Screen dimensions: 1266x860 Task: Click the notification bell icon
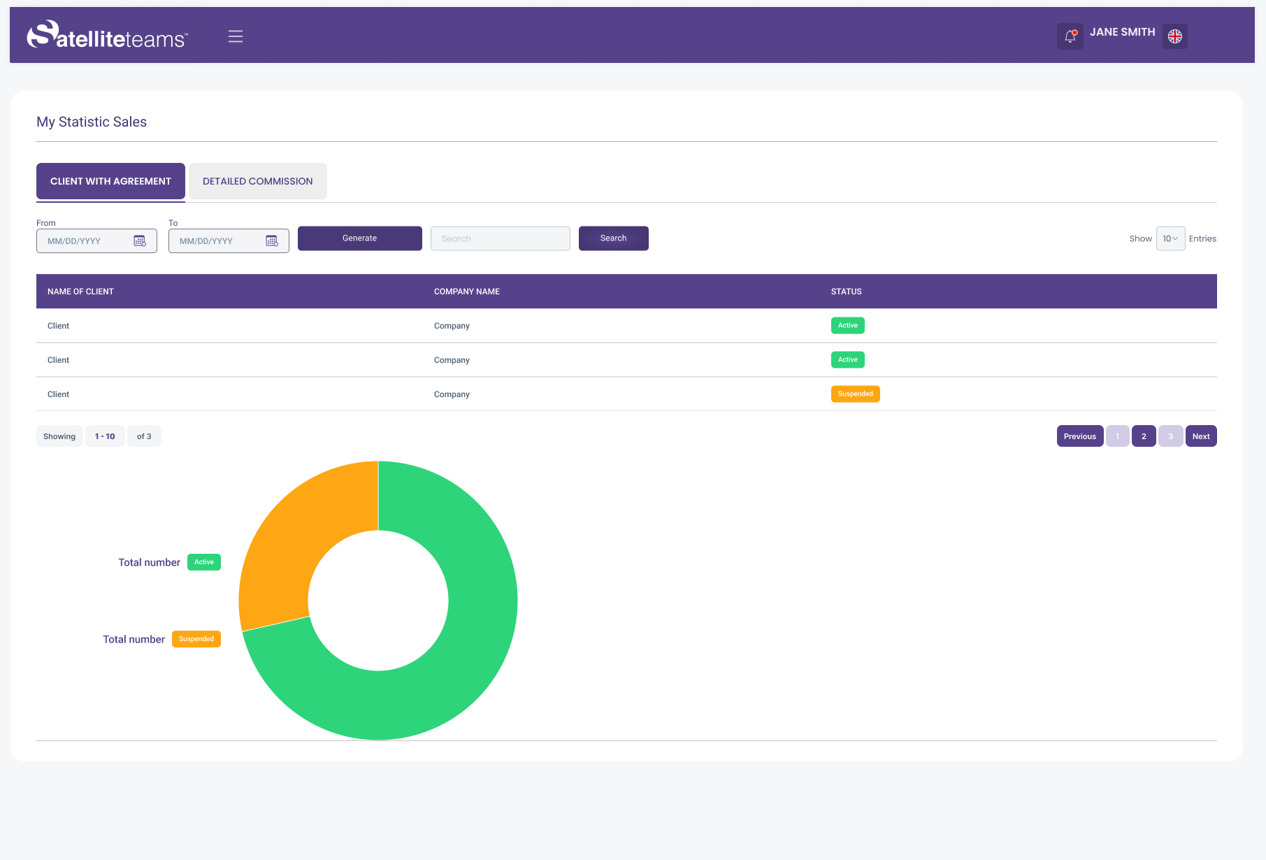1070,36
